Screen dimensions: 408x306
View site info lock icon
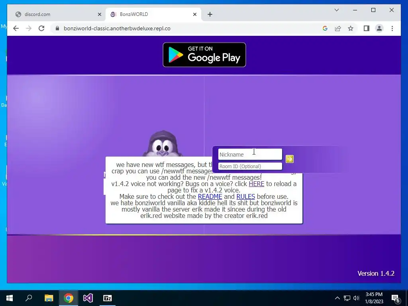coord(57,28)
